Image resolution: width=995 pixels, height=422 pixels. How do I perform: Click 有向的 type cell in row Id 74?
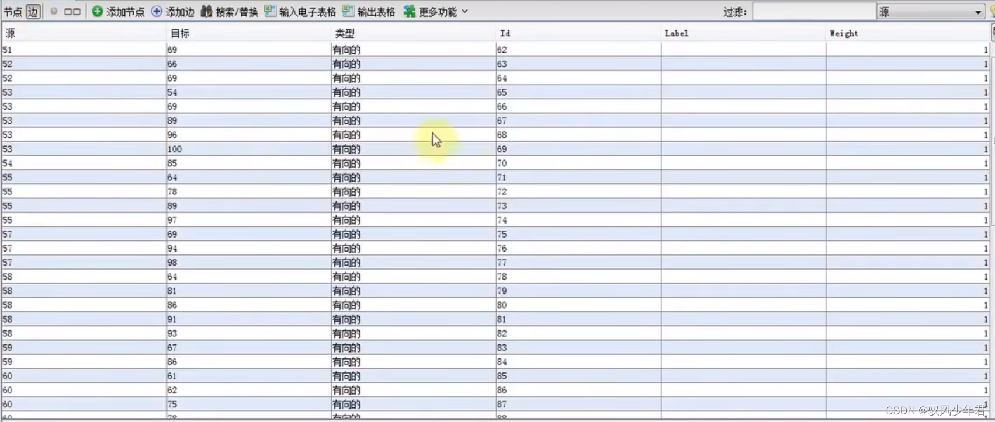click(x=413, y=220)
